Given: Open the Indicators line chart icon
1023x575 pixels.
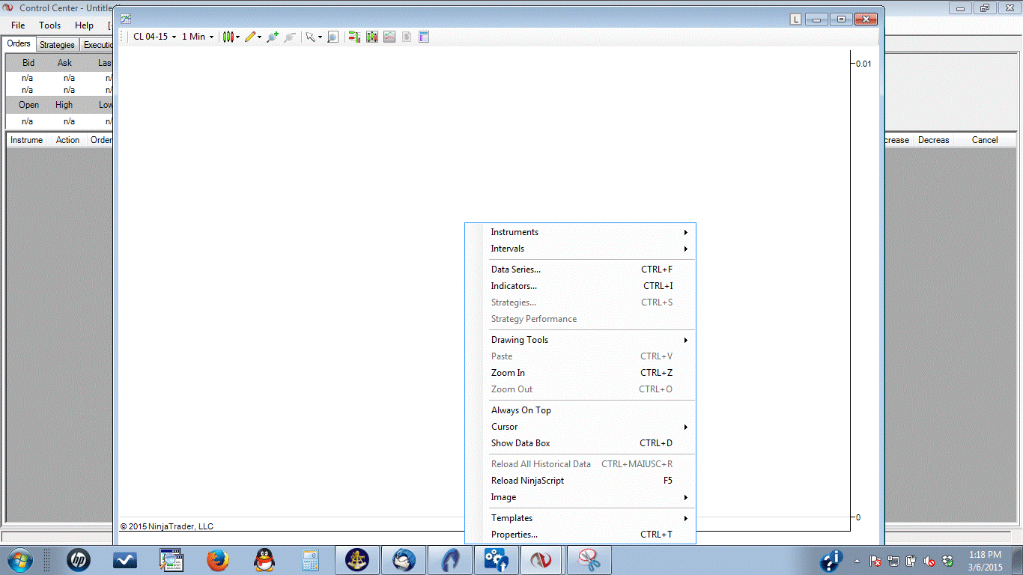Looking at the screenshot, I should click(x=389, y=37).
